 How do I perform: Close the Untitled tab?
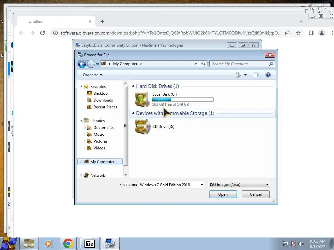[x=90, y=21]
